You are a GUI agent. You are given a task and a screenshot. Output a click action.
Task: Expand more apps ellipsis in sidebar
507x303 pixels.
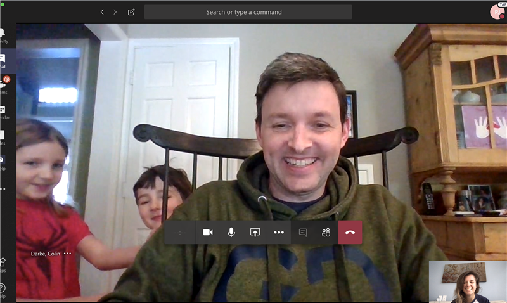click(x=3, y=188)
